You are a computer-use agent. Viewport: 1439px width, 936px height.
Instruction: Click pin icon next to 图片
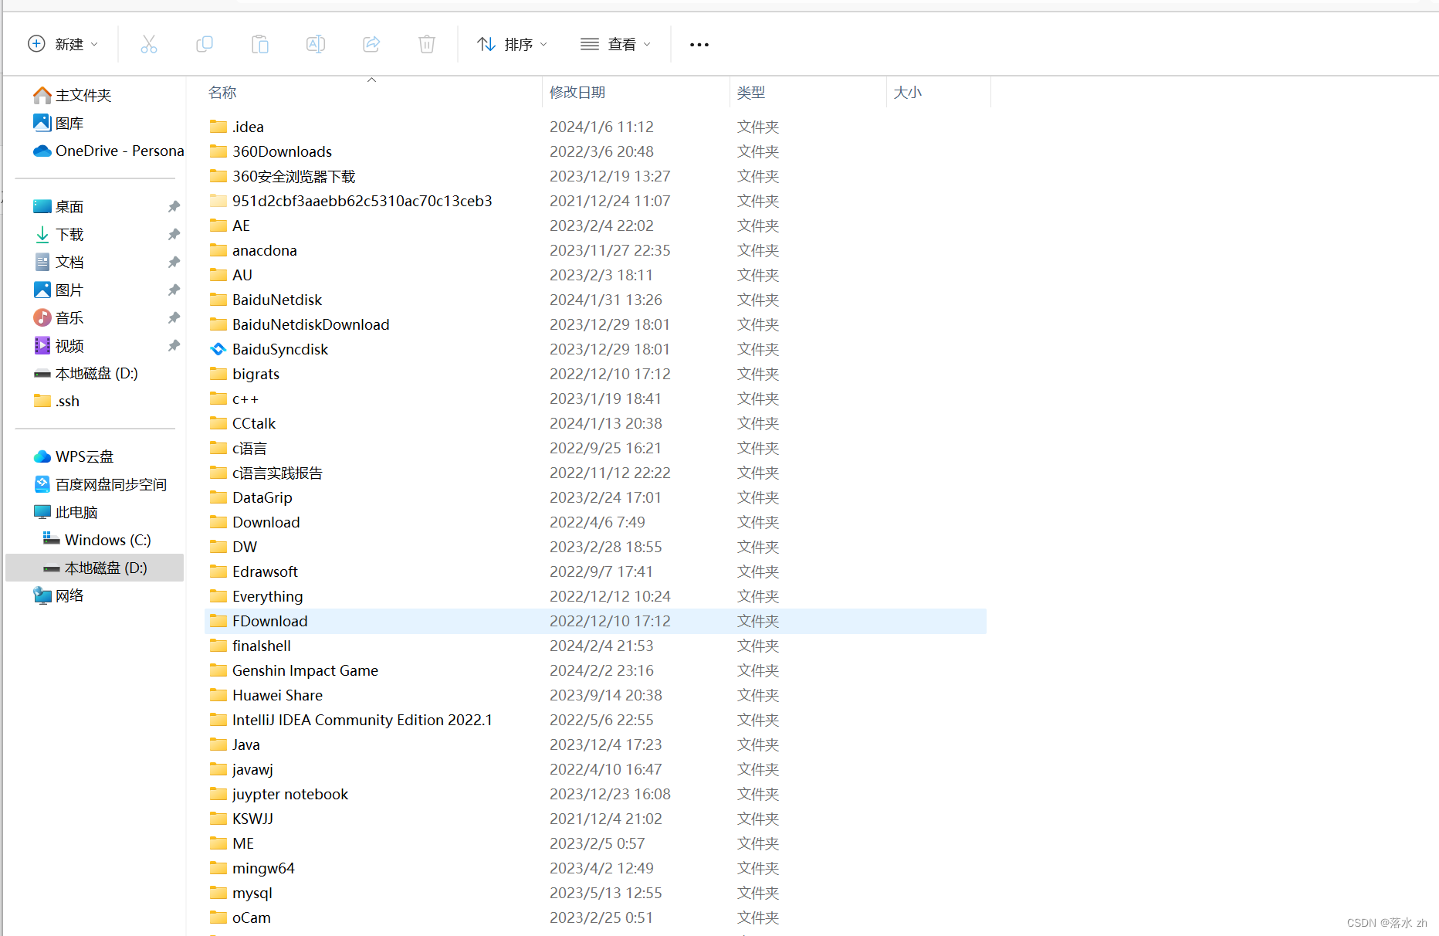[x=174, y=290]
